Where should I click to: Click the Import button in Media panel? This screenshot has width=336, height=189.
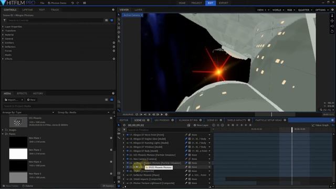click(14, 100)
